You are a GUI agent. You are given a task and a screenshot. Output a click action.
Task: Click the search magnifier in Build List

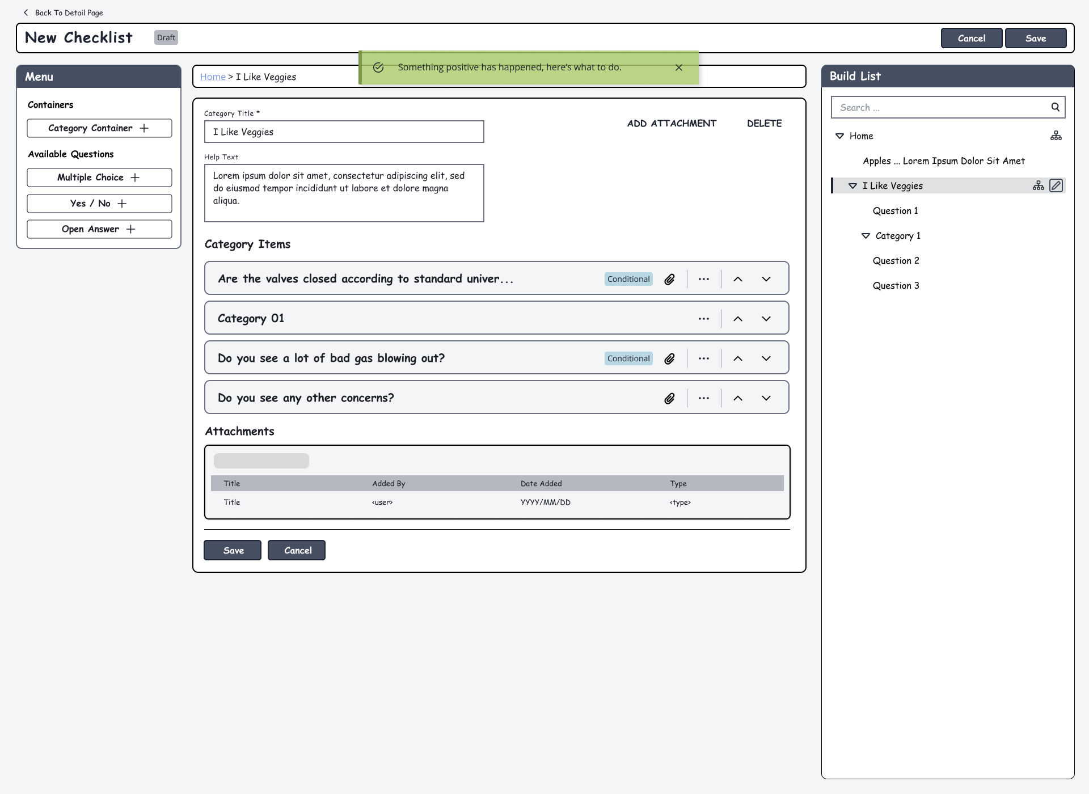[1055, 107]
